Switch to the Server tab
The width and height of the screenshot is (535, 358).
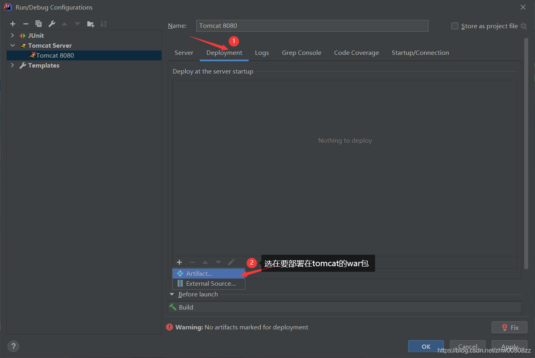pyautogui.click(x=184, y=53)
